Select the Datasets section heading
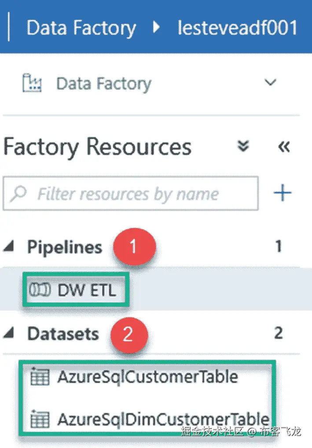Viewport: 312px width, 448px height. click(x=63, y=334)
